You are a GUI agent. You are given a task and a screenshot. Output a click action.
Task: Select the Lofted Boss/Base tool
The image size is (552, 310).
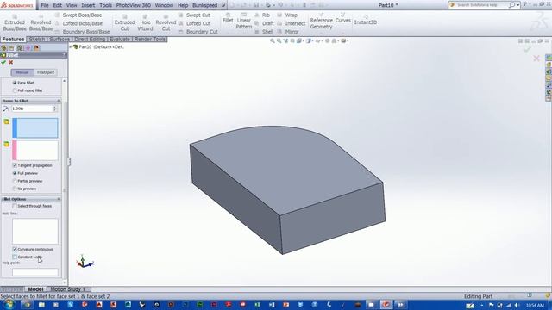tap(78, 23)
